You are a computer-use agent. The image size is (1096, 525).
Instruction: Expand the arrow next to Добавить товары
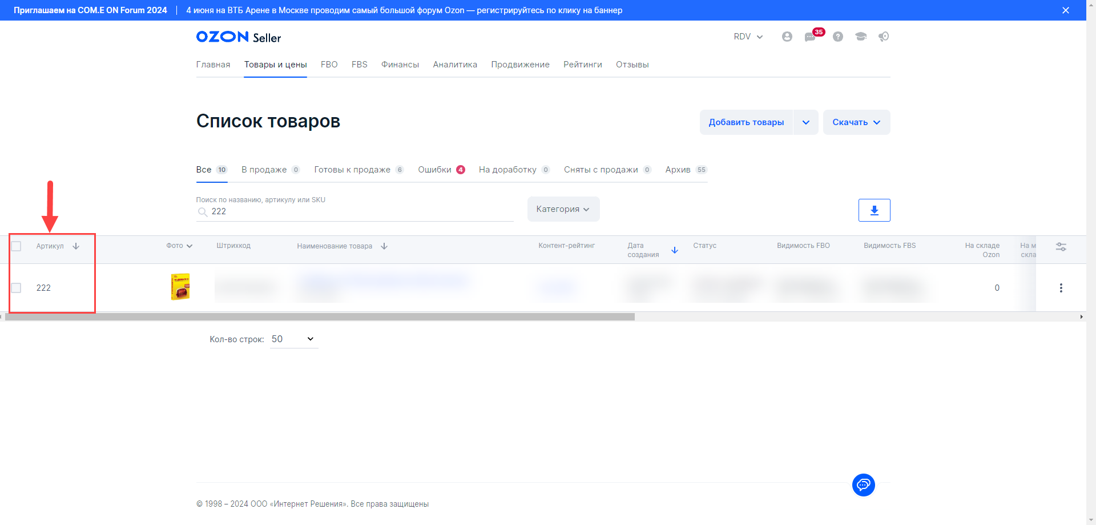pos(805,122)
